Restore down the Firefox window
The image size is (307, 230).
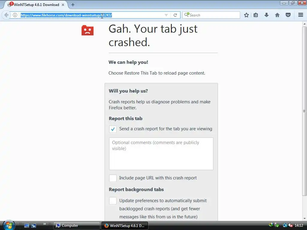(x=293, y=3)
